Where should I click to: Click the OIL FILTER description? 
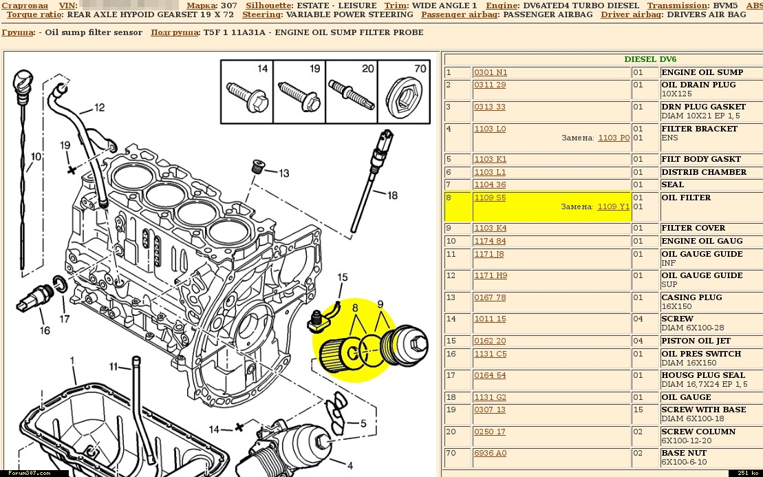686,198
